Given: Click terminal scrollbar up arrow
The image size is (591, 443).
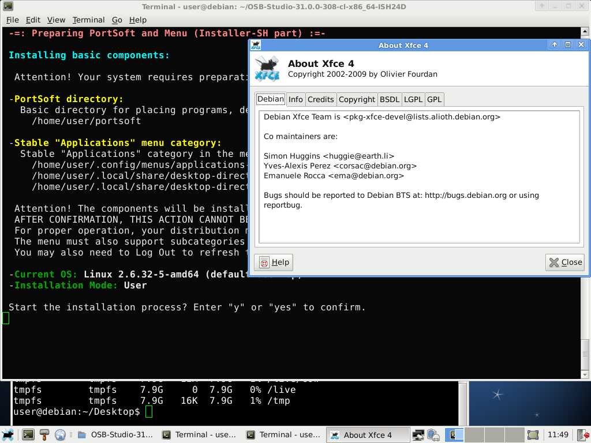Looking at the screenshot, I should pos(585,31).
